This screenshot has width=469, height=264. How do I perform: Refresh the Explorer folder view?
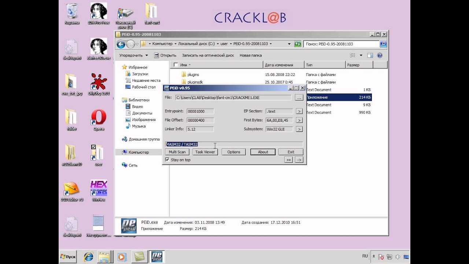point(298,44)
